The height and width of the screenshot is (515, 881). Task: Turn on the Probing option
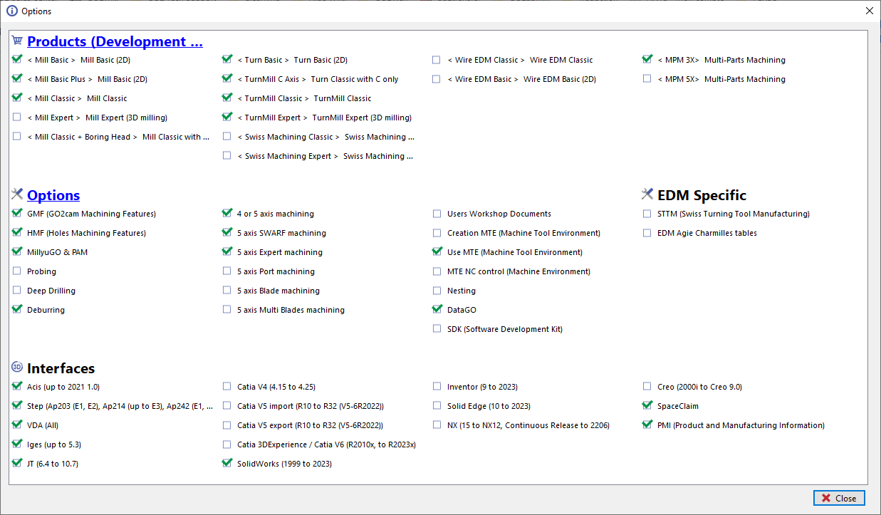[x=17, y=271]
